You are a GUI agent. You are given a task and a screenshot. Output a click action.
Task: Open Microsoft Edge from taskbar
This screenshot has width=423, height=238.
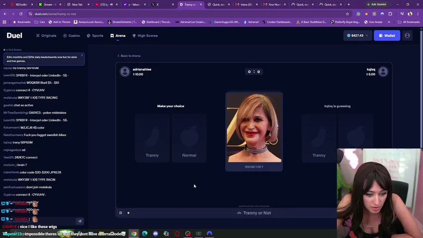click(x=145, y=234)
